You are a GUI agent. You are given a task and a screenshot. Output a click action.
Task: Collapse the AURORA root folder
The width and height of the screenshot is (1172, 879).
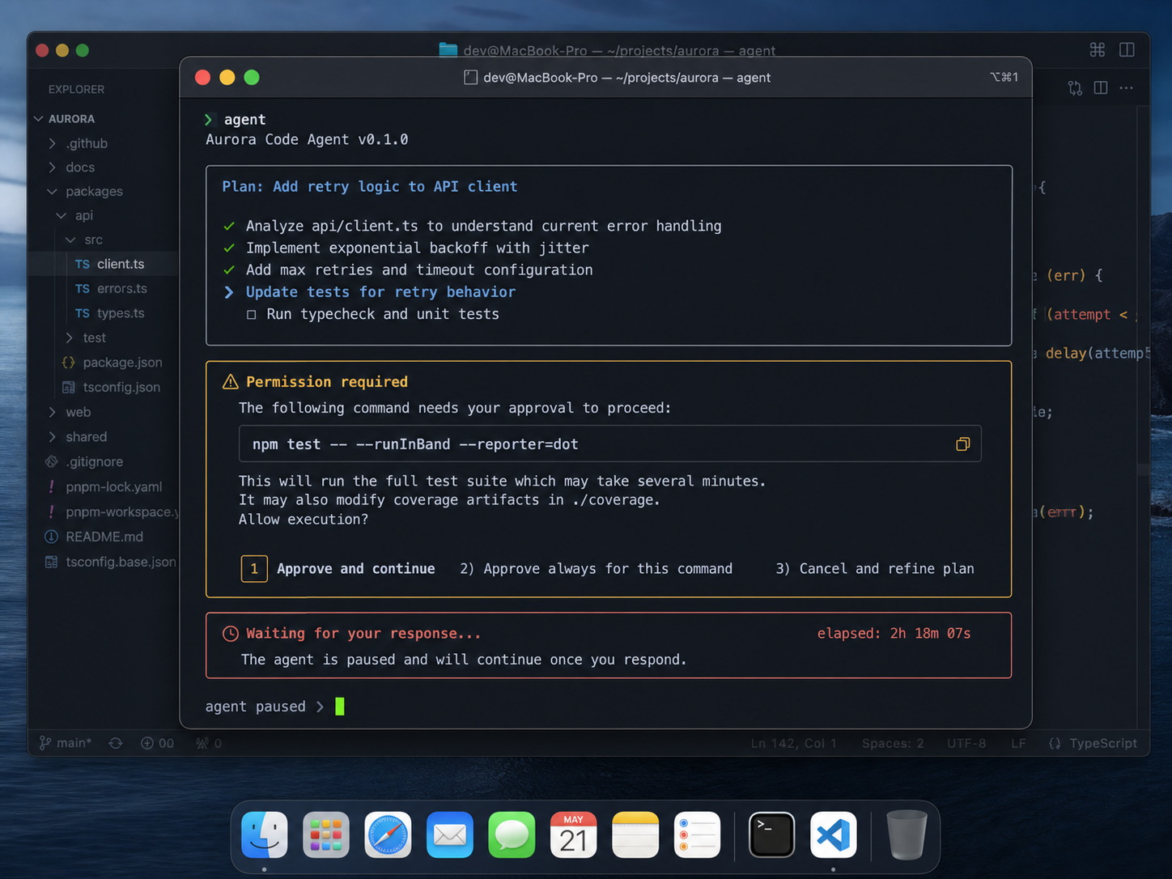[x=39, y=119]
